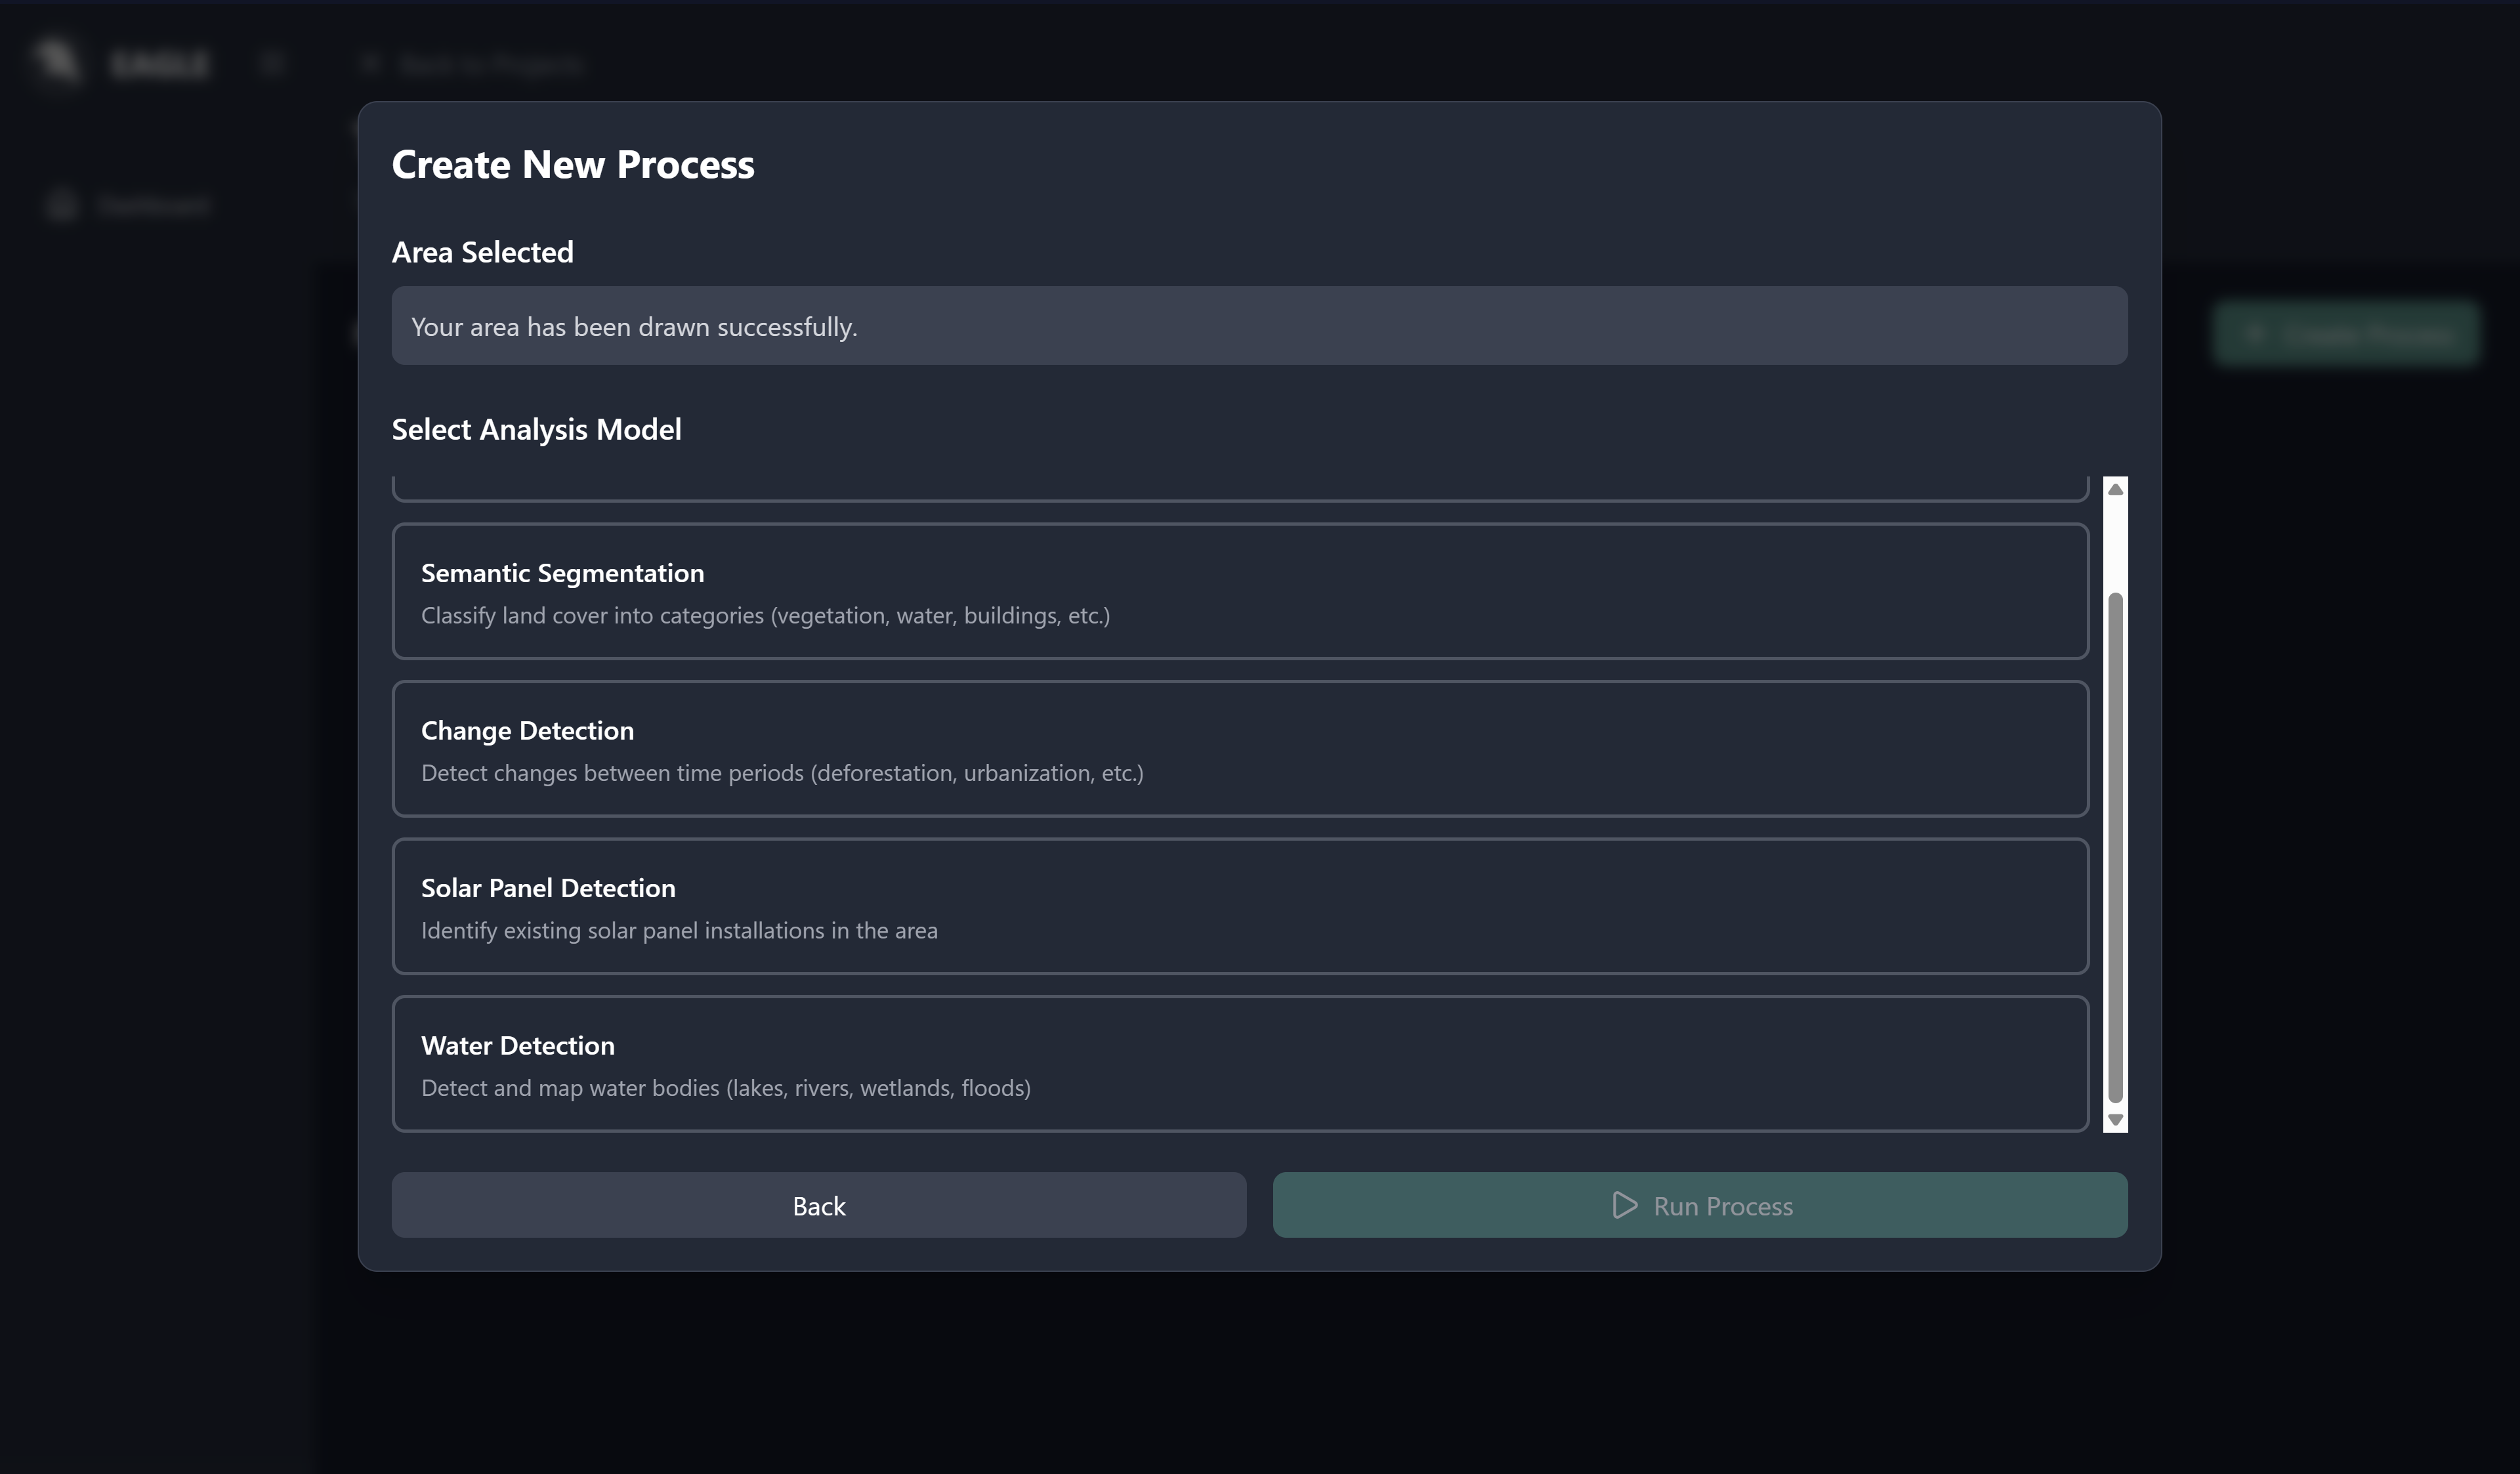The image size is (2520, 1474).
Task: Select the Semantic Segmentation analysis model
Action: point(1239,591)
